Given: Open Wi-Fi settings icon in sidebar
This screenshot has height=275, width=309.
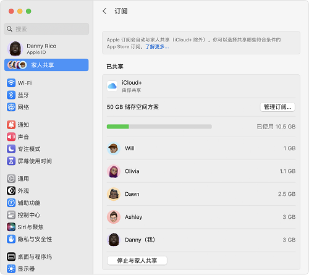Looking at the screenshot, I should pos(11,83).
